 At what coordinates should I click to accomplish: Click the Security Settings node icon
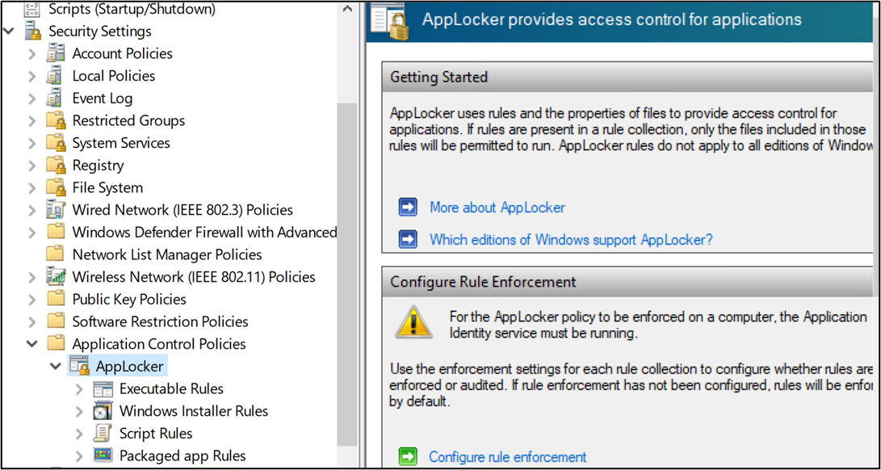pos(33,31)
